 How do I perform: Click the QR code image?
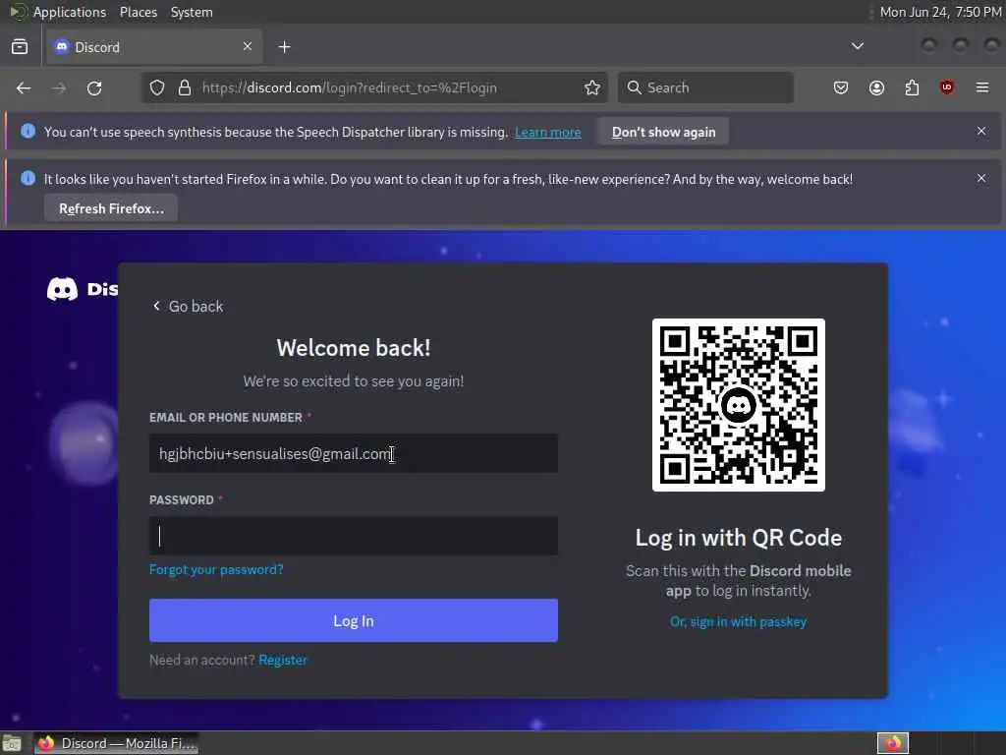[739, 405]
